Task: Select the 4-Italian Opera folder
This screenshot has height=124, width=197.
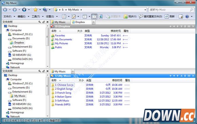Action: point(63,97)
